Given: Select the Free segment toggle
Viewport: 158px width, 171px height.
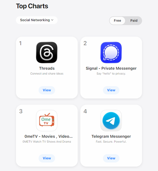Looking at the screenshot, I should tap(117, 21).
